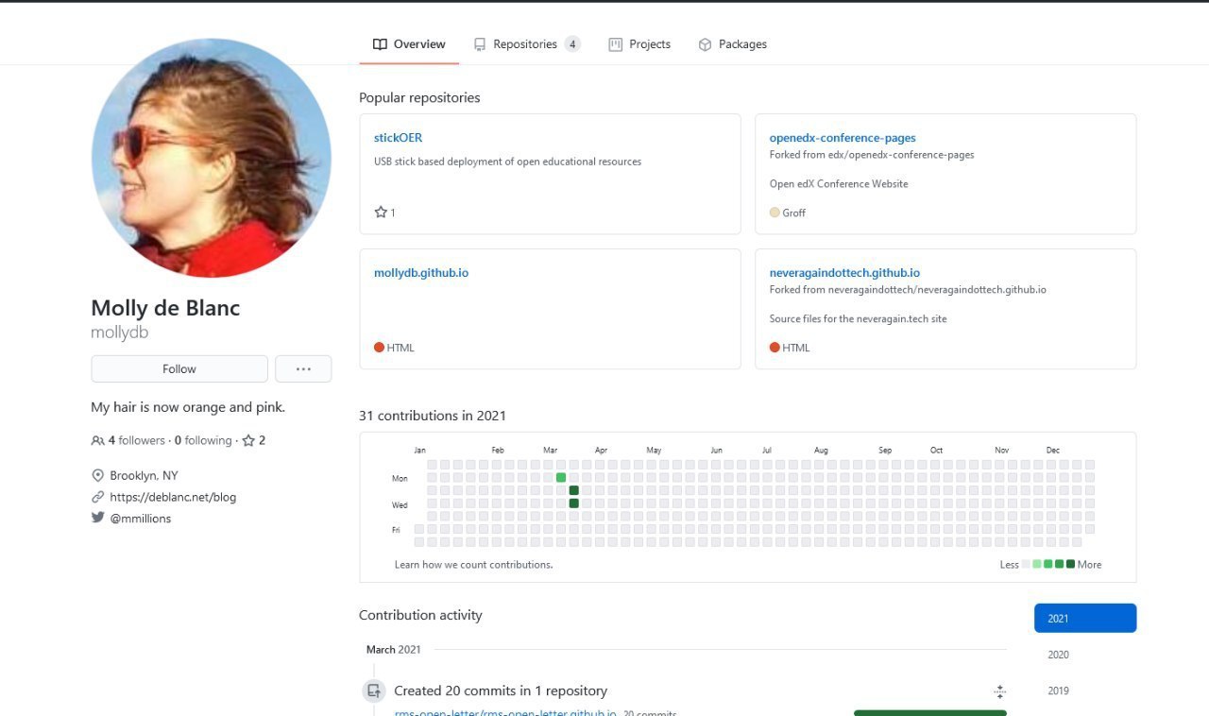The height and width of the screenshot is (716, 1209).
Task: Click the dark green Tuesday contribution square
Action: (574, 490)
